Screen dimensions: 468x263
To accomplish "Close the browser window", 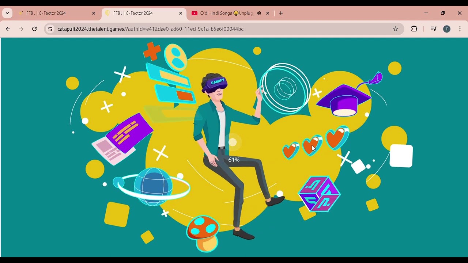I will coord(460,13).
